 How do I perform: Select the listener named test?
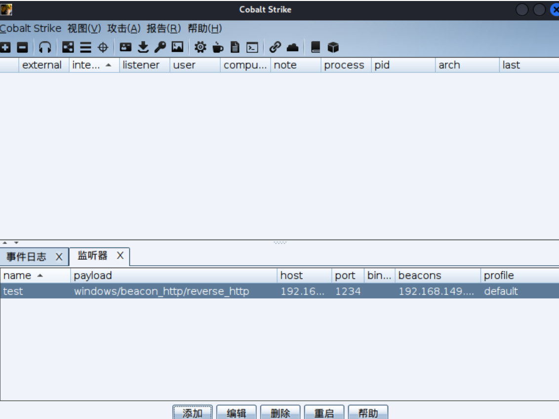(279, 291)
